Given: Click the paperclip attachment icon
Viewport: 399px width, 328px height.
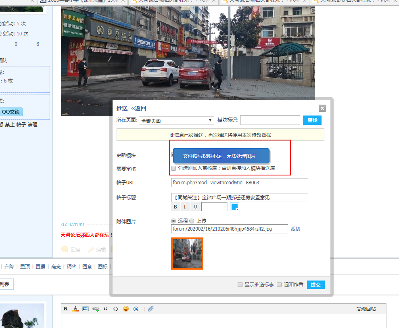Looking at the screenshot, I should point(150,309).
